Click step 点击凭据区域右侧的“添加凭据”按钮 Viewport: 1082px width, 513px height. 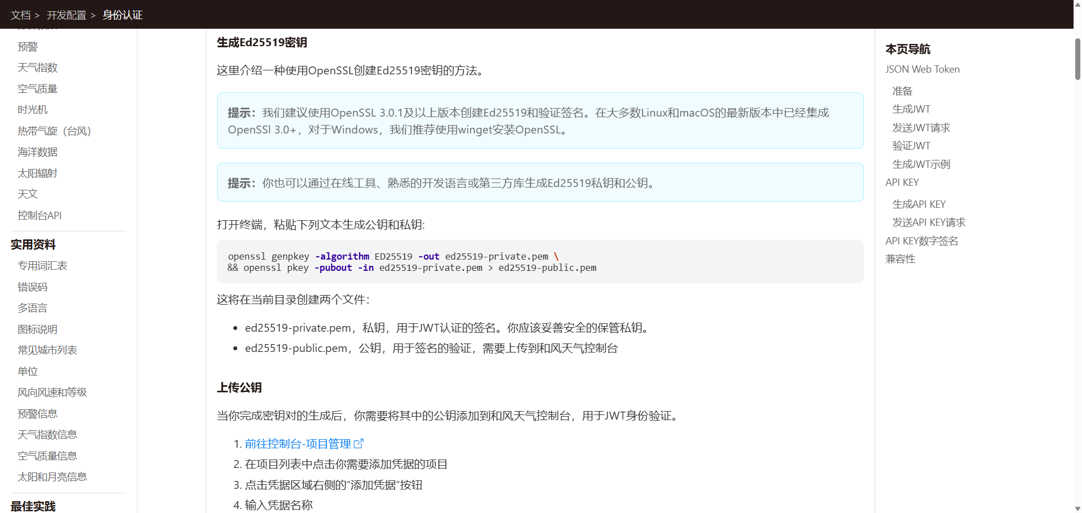(x=334, y=485)
